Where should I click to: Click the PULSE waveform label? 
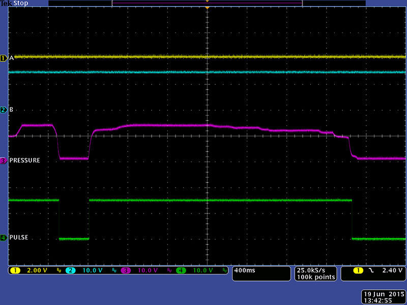pyautogui.click(x=19, y=237)
